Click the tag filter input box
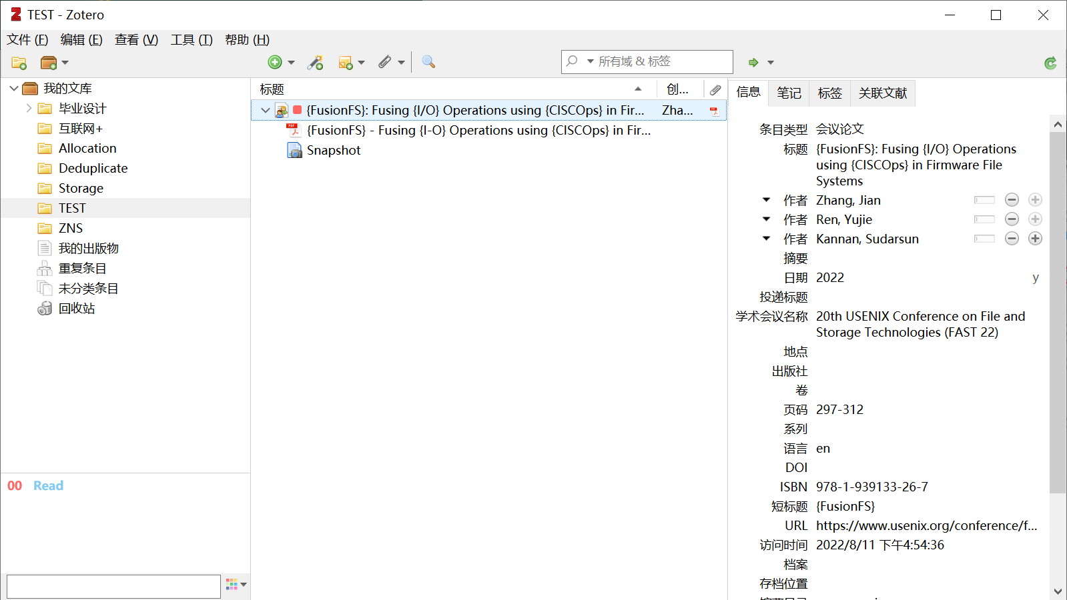Image resolution: width=1067 pixels, height=600 pixels. coord(113,587)
